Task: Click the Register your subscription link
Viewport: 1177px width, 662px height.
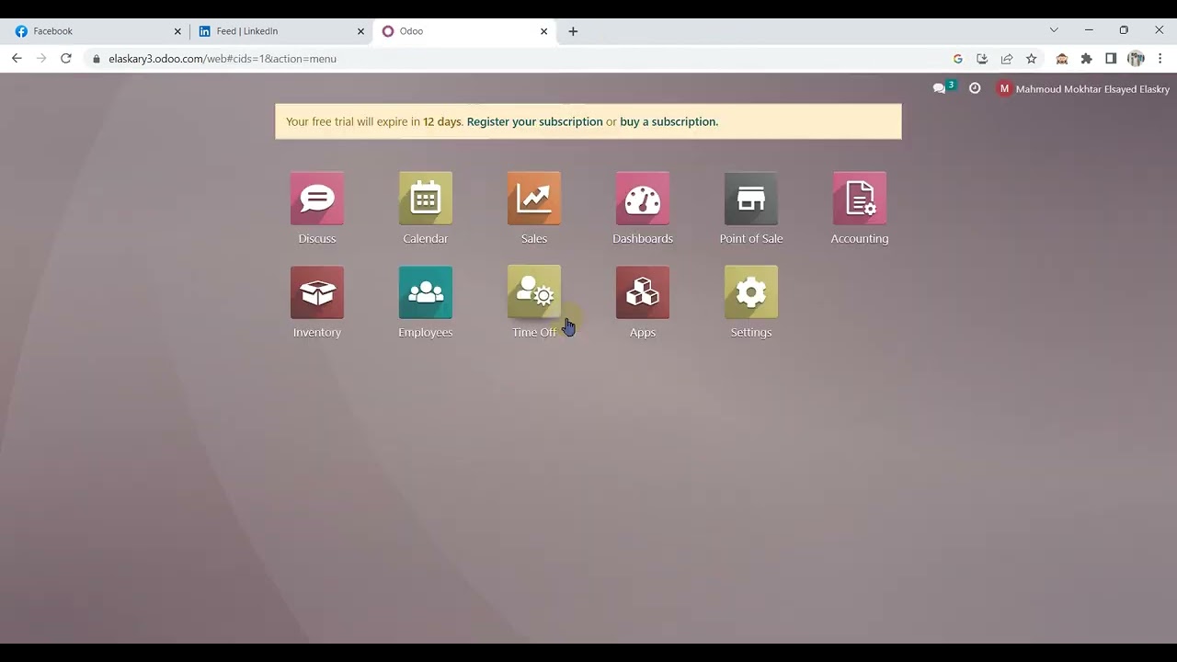Action: (535, 121)
